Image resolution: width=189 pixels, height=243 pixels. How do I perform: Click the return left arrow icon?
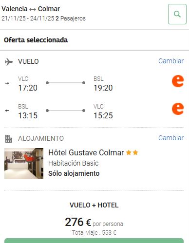pos(7,111)
